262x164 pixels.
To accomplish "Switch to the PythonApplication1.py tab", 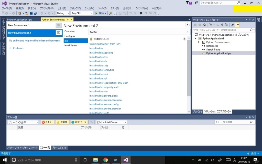I will (x=19, y=19).
